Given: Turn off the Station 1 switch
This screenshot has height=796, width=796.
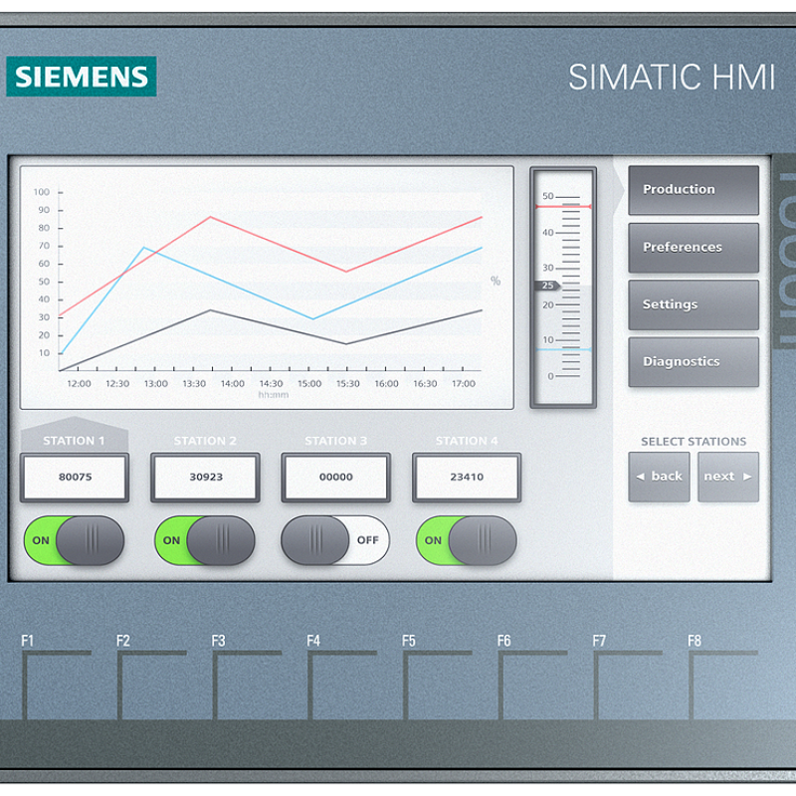Looking at the screenshot, I should (x=75, y=540).
